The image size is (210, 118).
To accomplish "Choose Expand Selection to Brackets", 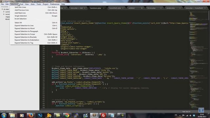I will pyautogui.click(x=35, y=37).
